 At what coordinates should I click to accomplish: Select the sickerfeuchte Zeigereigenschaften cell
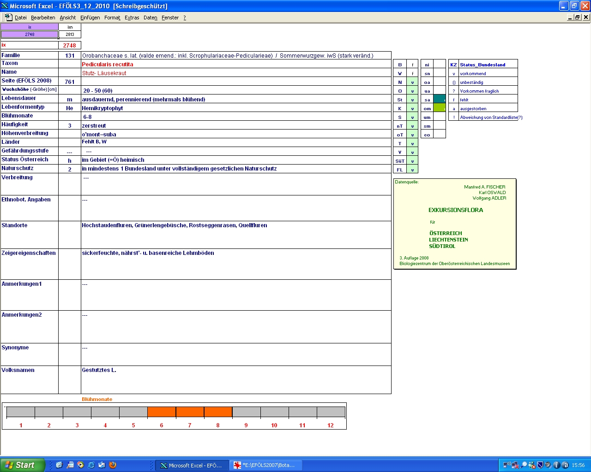[x=236, y=264]
